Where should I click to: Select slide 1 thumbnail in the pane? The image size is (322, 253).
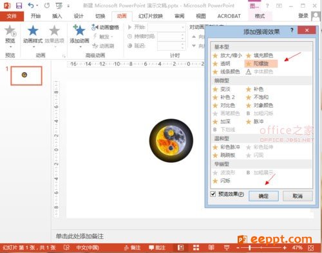(26, 75)
